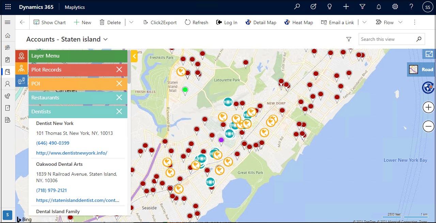Click Maplytics app name in header

tap(75, 7)
